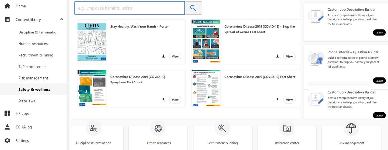Click the magnifier search button

point(193,8)
